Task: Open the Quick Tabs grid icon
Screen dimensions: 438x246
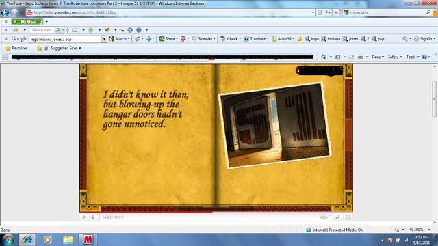Action: click(x=6, y=57)
